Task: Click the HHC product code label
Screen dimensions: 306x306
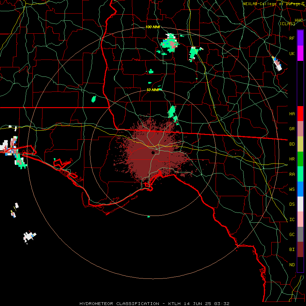Action: [x=299, y=20]
